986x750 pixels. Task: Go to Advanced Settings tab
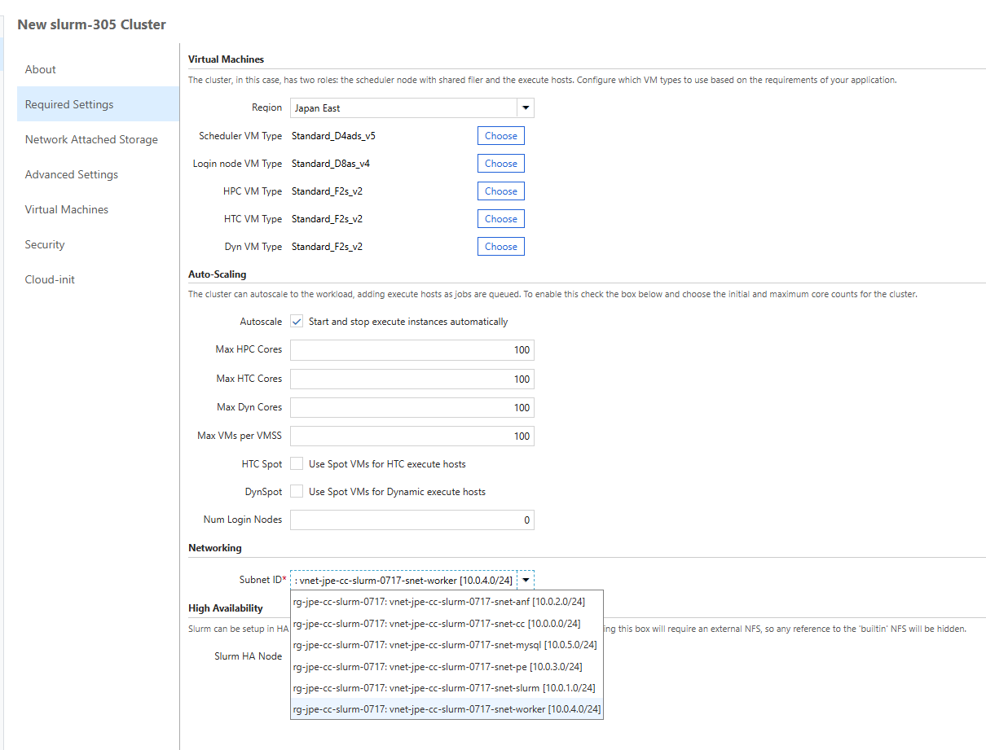[72, 174]
